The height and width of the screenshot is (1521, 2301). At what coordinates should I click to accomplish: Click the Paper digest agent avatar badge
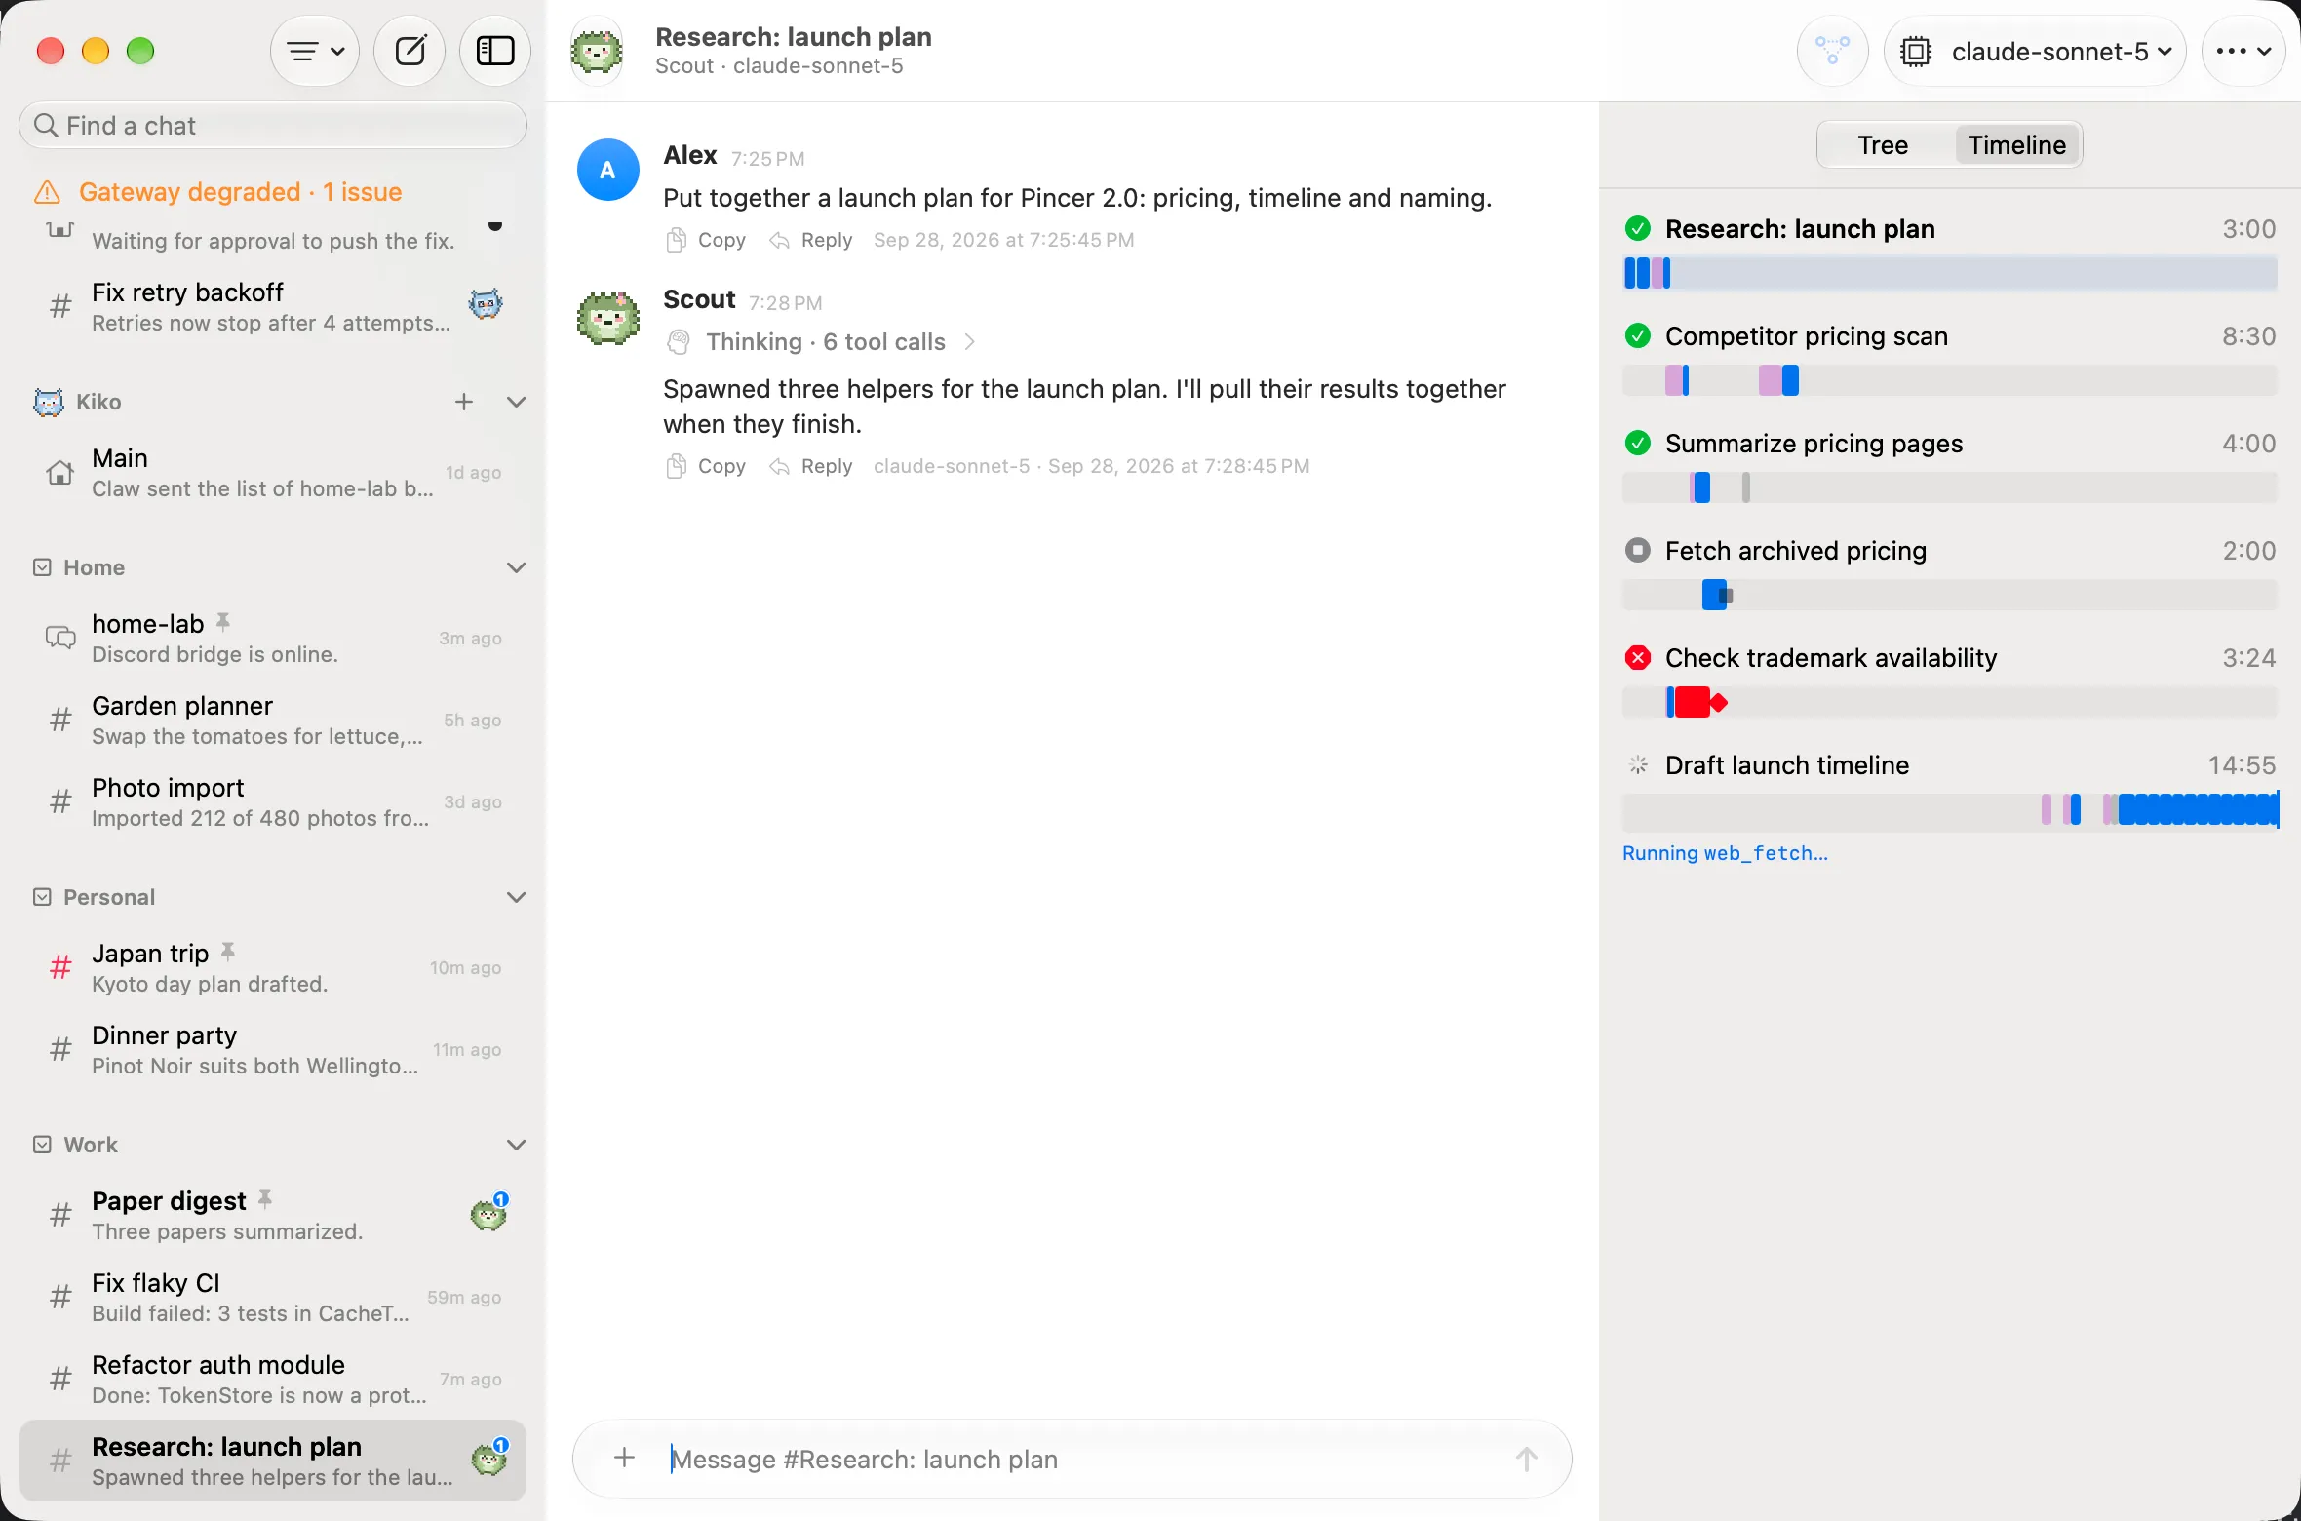488,1214
